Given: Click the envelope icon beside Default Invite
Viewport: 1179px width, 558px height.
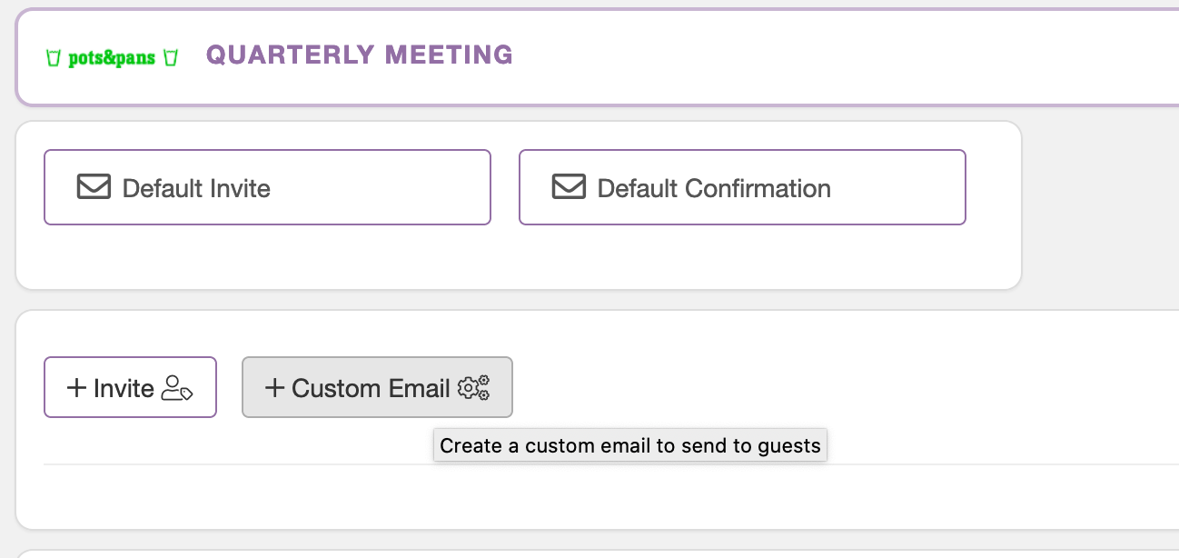Looking at the screenshot, I should (x=94, y=187).
